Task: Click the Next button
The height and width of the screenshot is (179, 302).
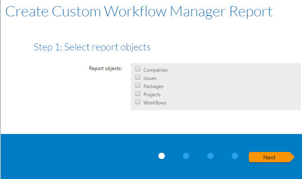Action: tap(270, 157)
